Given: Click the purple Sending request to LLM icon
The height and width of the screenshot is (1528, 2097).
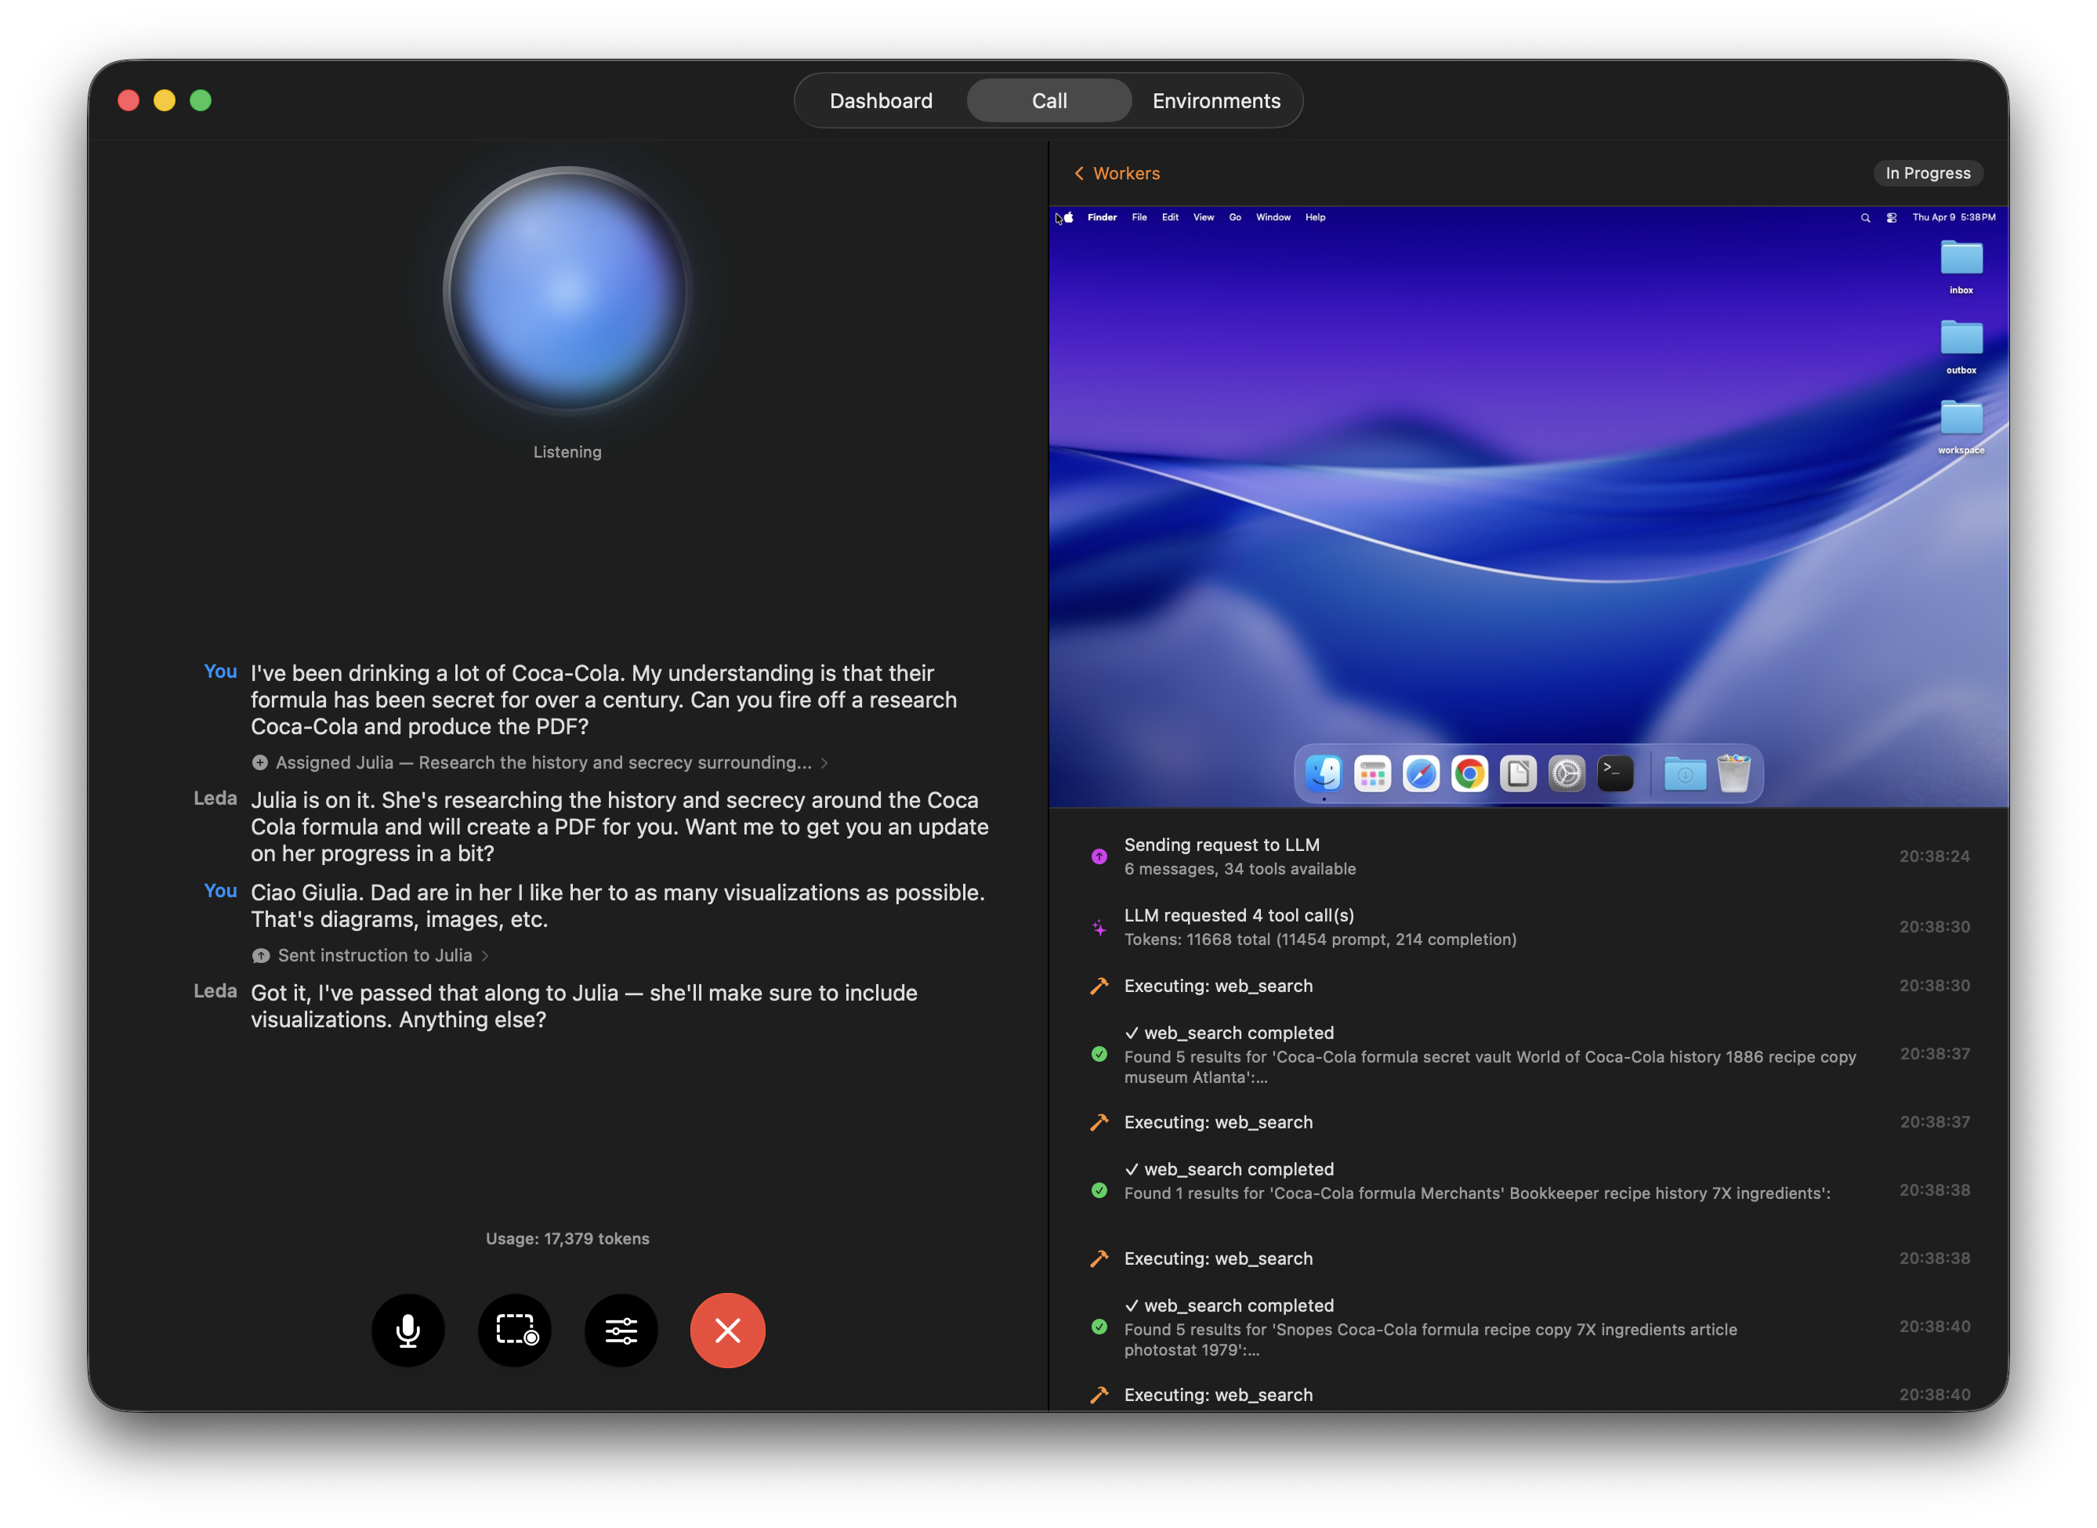Looking at the screenshot, I should (x=1099, y=856).
